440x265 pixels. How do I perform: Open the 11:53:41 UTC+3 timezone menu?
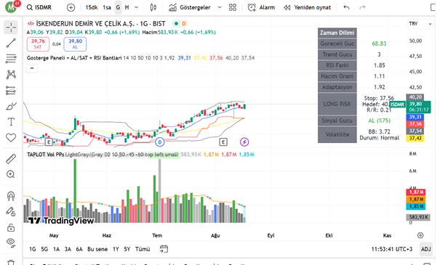point(392,249)
